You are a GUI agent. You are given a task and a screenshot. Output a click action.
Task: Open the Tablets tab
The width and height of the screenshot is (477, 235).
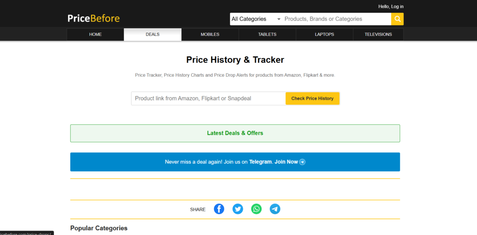(267, 34)
